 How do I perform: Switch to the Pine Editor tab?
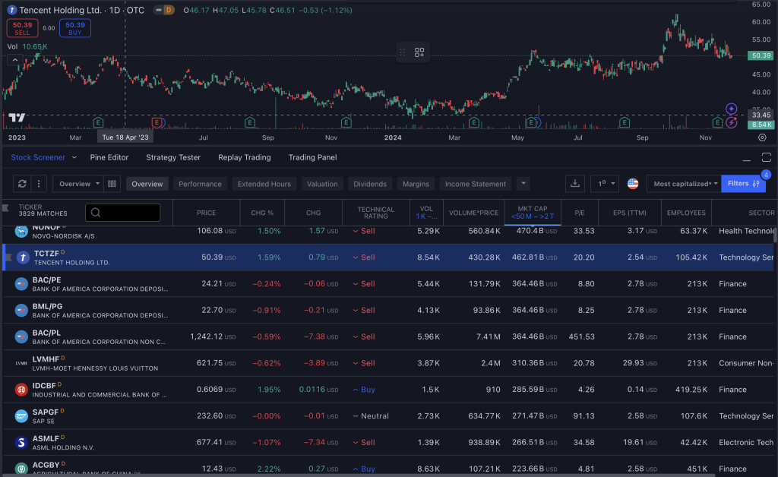click(109, 158)
